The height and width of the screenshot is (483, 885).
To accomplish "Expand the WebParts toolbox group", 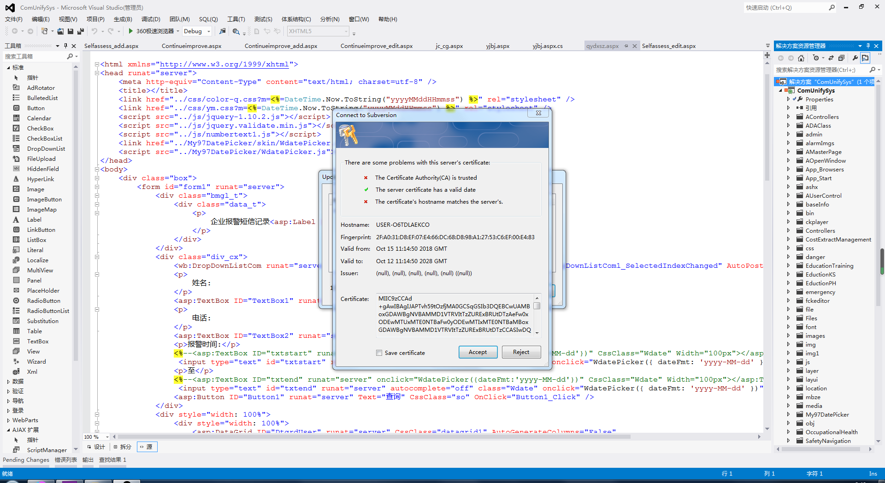I will point(8,420).
